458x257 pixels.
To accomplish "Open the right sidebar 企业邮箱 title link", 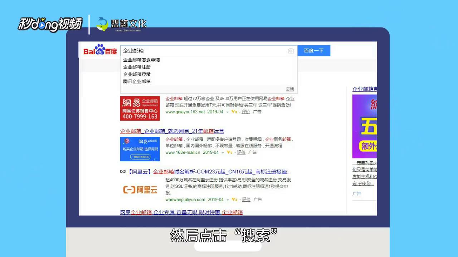I will (x=365, y=89).
